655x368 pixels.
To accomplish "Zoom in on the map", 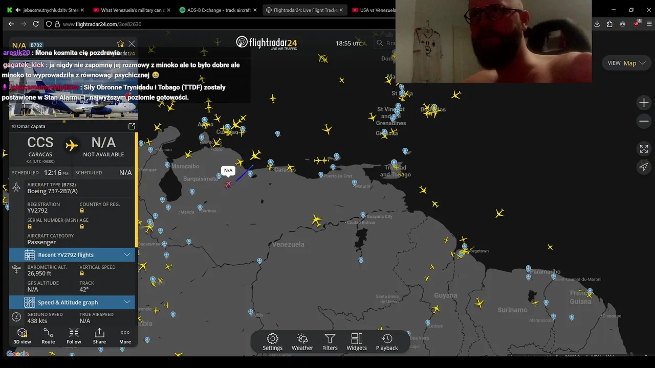I will coord(644,103).
